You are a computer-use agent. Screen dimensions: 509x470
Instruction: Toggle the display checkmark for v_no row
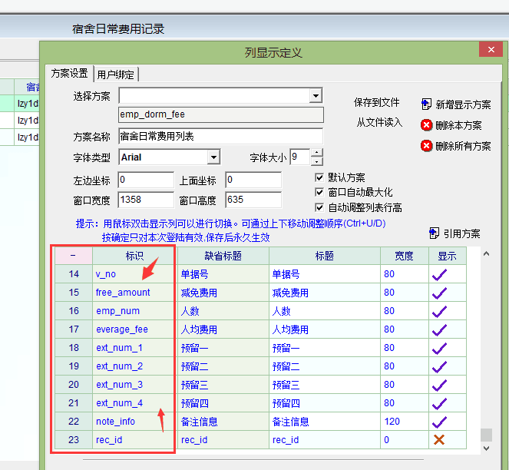click(439, 274)
